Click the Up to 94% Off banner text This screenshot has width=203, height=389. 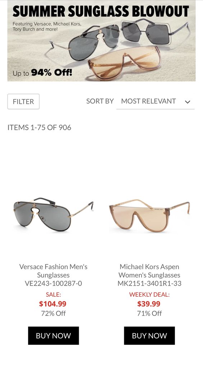(42, 73)
